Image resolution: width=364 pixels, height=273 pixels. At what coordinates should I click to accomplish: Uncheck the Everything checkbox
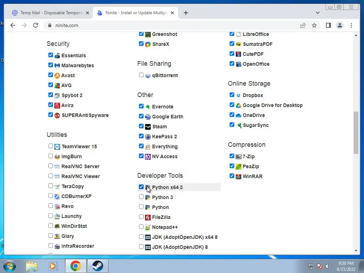141,146
